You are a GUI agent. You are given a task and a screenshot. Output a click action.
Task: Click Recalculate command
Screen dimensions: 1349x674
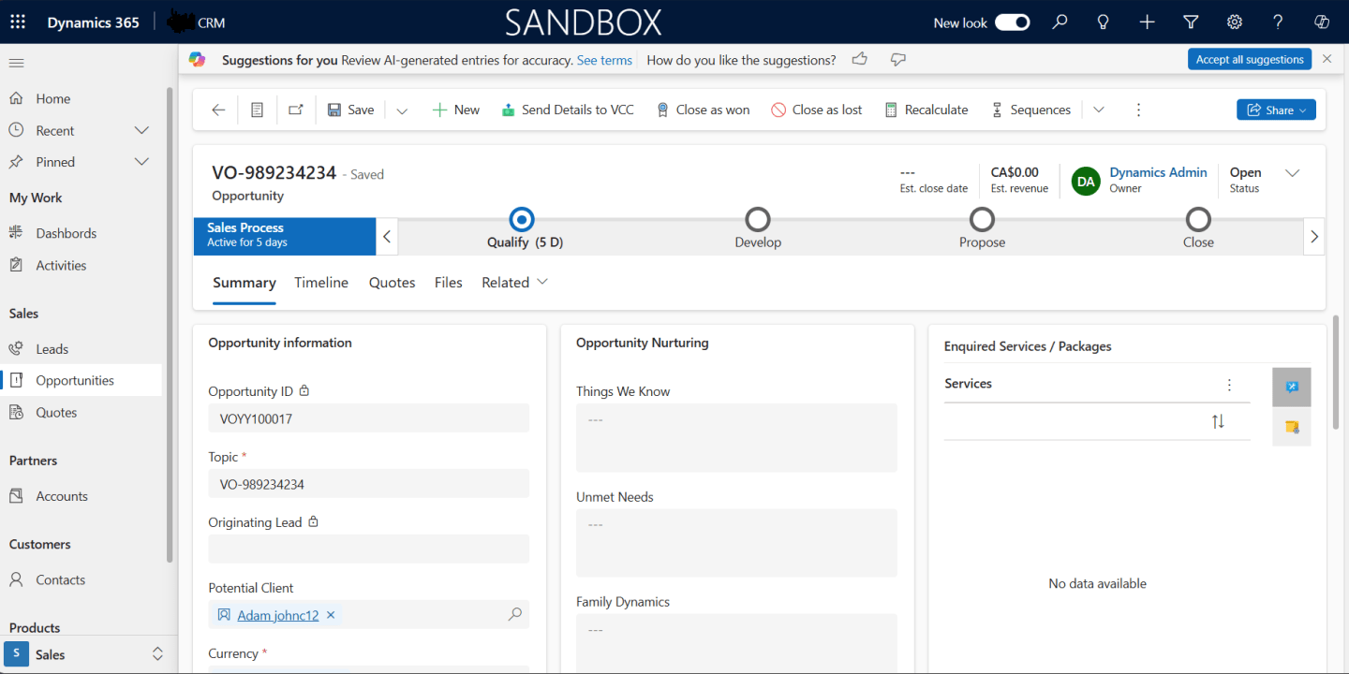tap(926, 110)
